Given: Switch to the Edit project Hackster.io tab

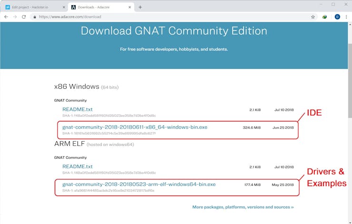Looking at the screenshot, I should coord(34,7).
